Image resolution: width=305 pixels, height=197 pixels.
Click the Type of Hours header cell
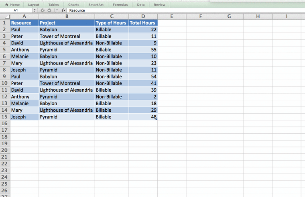tap(112, 23)
